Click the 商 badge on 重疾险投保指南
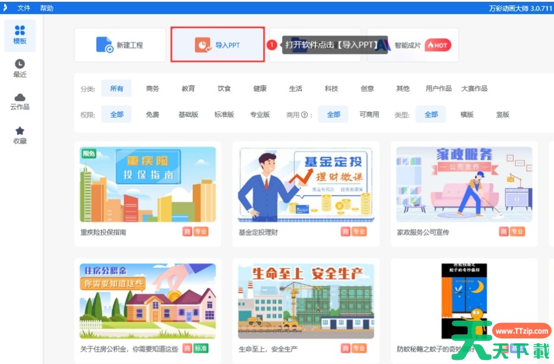The height and width of the screenshot is (364, 554). click(187, 232)
